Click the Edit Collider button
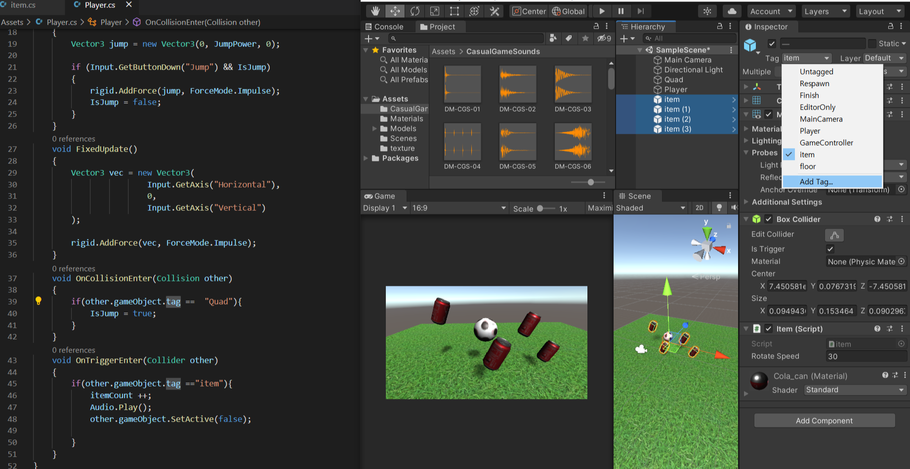 pos(834,235)
